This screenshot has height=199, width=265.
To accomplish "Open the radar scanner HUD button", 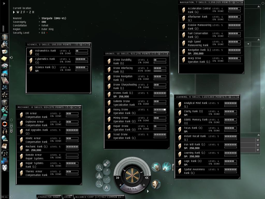I will tap(107, 172).
